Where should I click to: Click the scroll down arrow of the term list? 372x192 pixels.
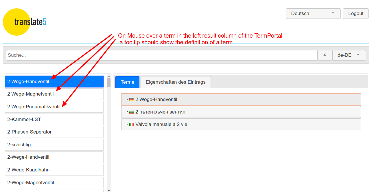[109, 190]
